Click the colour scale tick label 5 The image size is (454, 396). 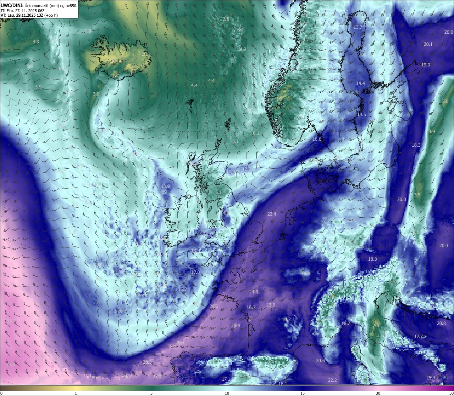(151, 393)
